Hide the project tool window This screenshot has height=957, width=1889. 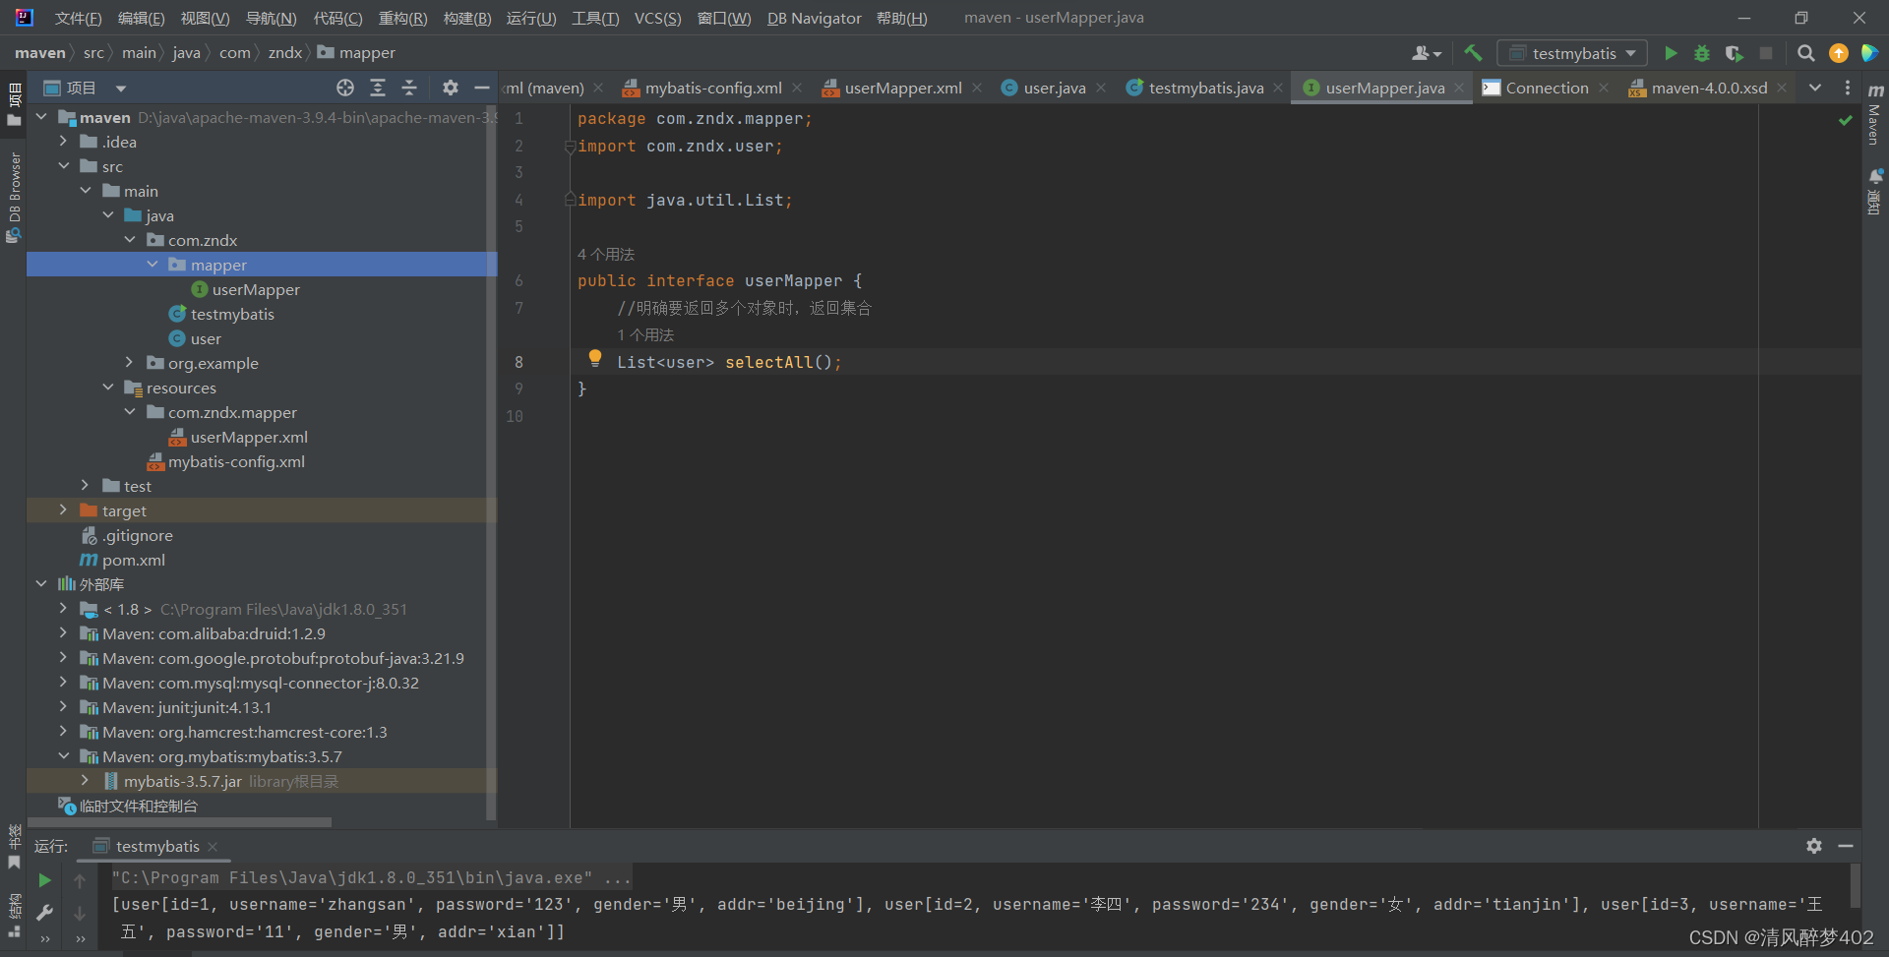click(482, 88)
